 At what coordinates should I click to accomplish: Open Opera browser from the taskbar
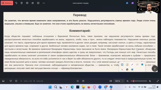point(94,87)
